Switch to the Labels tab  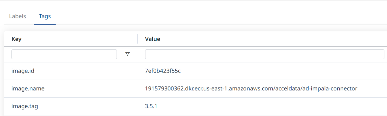[x=18, y=16]
